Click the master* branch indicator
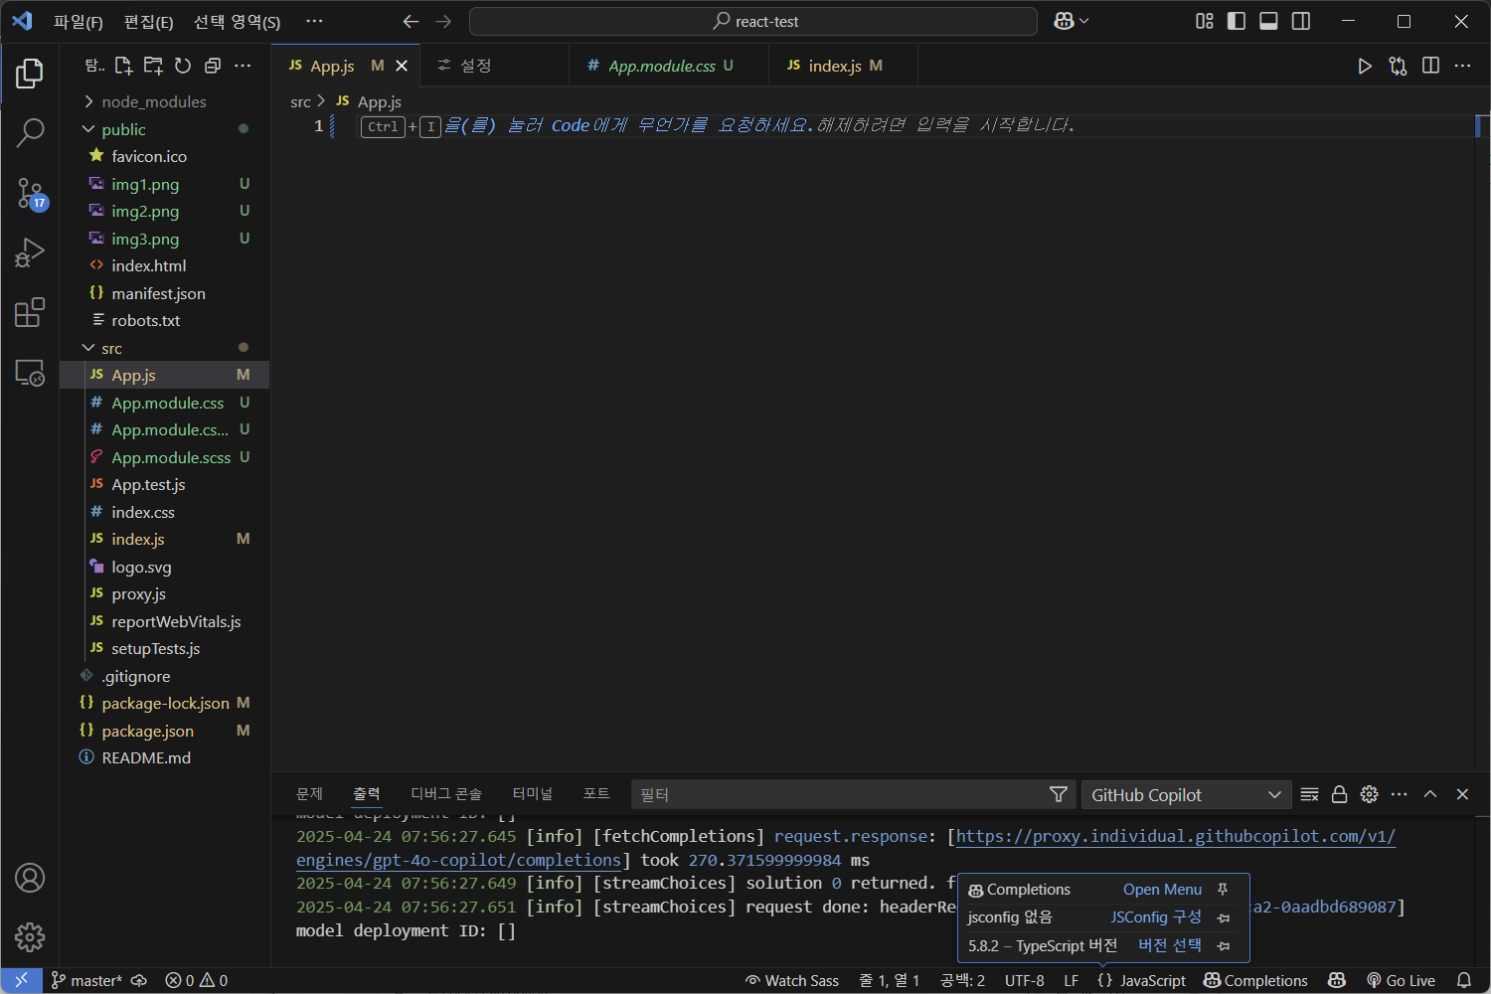The height and width of the screenshot is (994, 1491). coord(86,981)
